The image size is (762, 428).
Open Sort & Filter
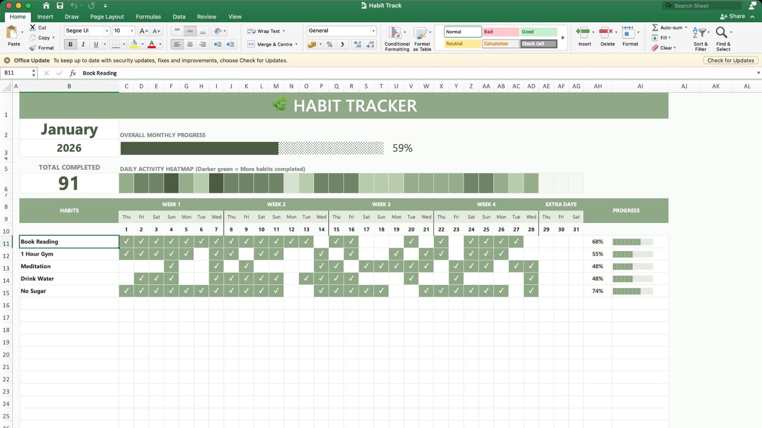click(701, 39)
